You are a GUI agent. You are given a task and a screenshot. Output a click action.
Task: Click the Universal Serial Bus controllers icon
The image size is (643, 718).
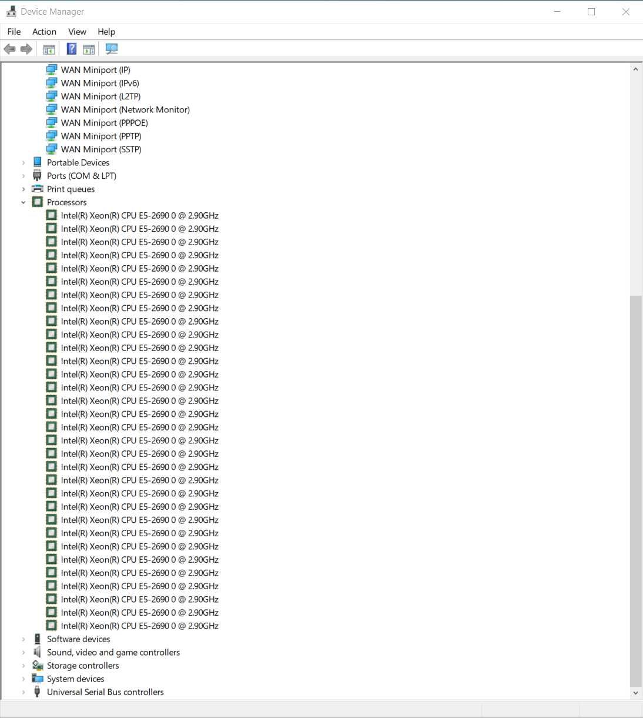click(38, 692)
